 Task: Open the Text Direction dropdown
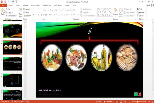86,9
